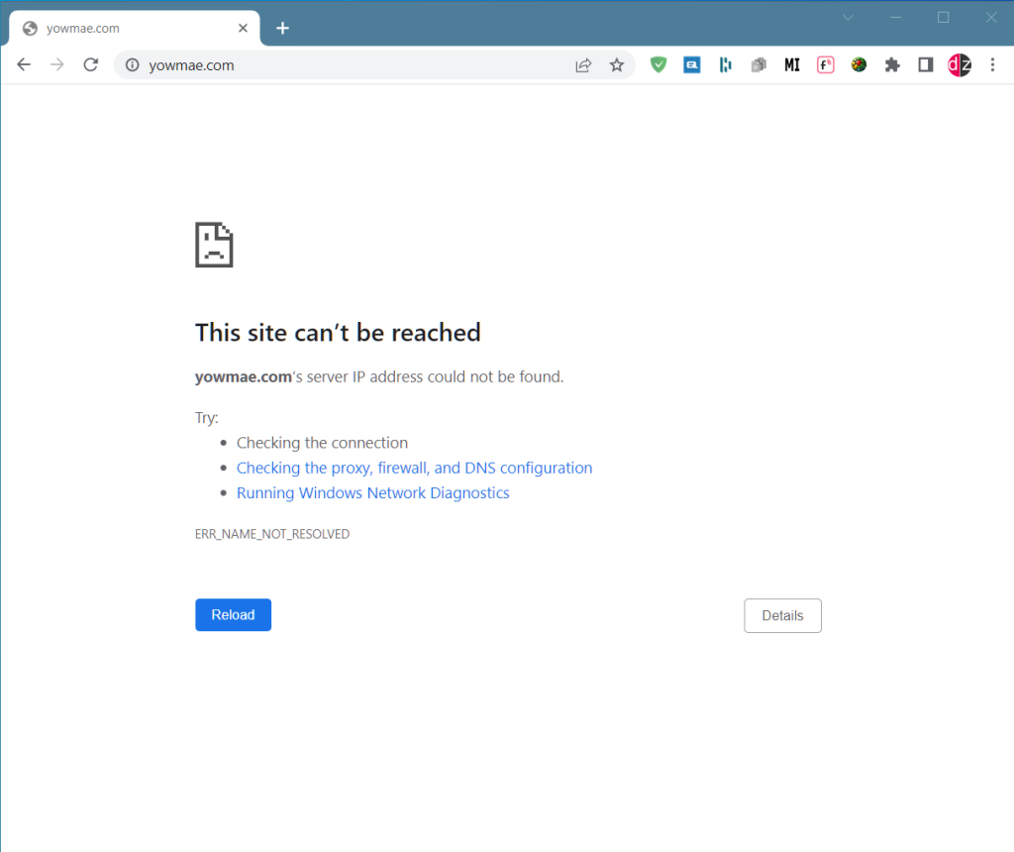This screenshot has height=852, width=1014.
Task: Open the teal bars extension icon
Action: (726, 64)
